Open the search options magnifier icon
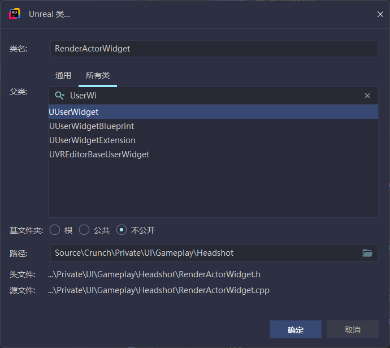Screen dimensions: 390x348 coord(60,96)
